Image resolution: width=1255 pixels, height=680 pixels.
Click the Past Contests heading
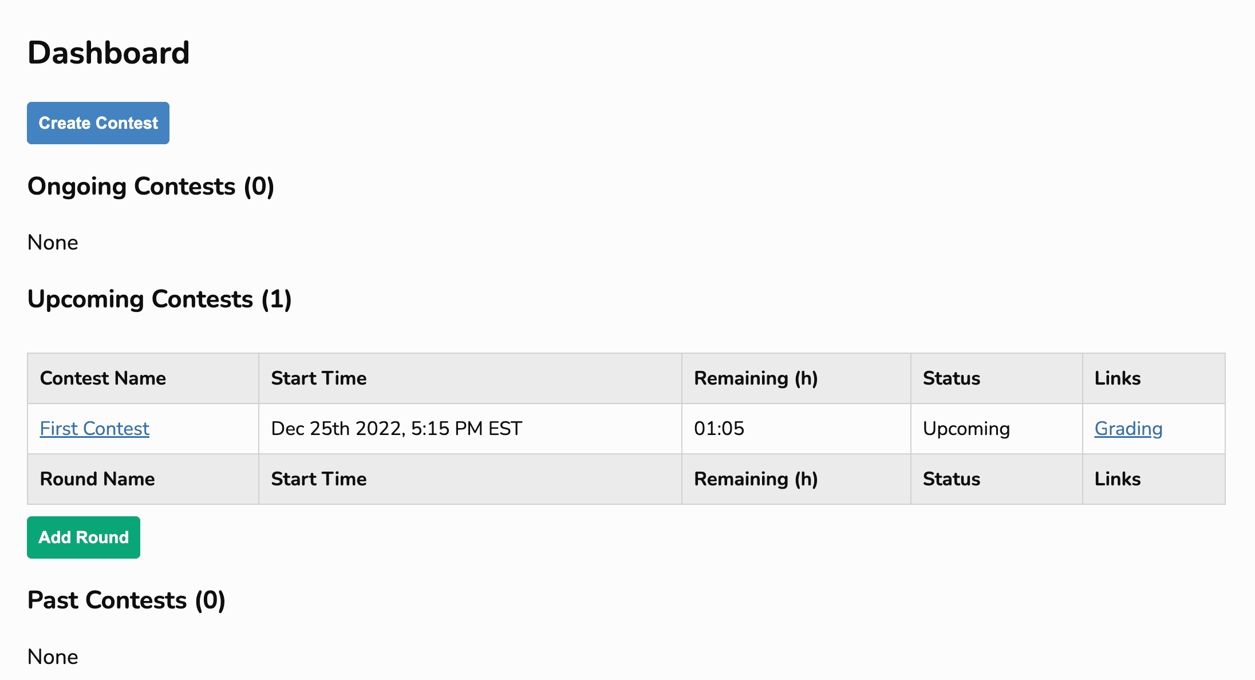point(126,600)
